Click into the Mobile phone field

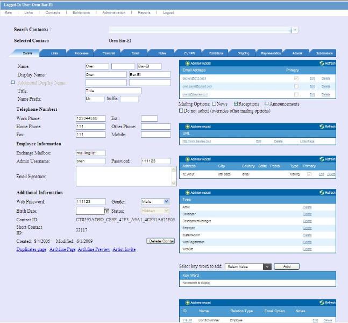coord(156,135)
